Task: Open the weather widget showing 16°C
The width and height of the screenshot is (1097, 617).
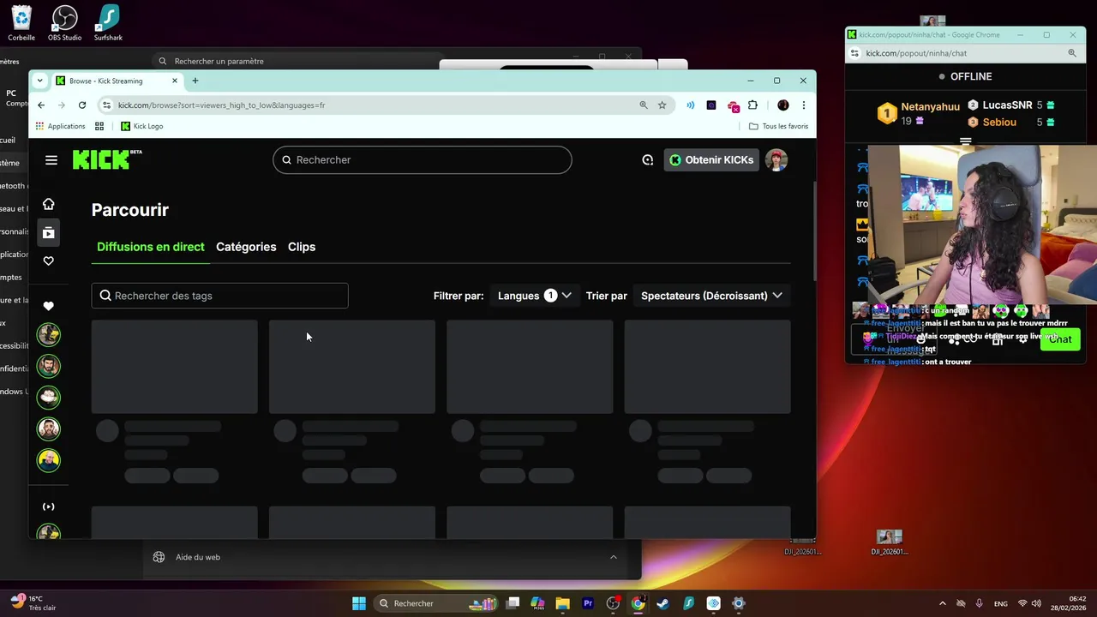Action: pos(34,603)
